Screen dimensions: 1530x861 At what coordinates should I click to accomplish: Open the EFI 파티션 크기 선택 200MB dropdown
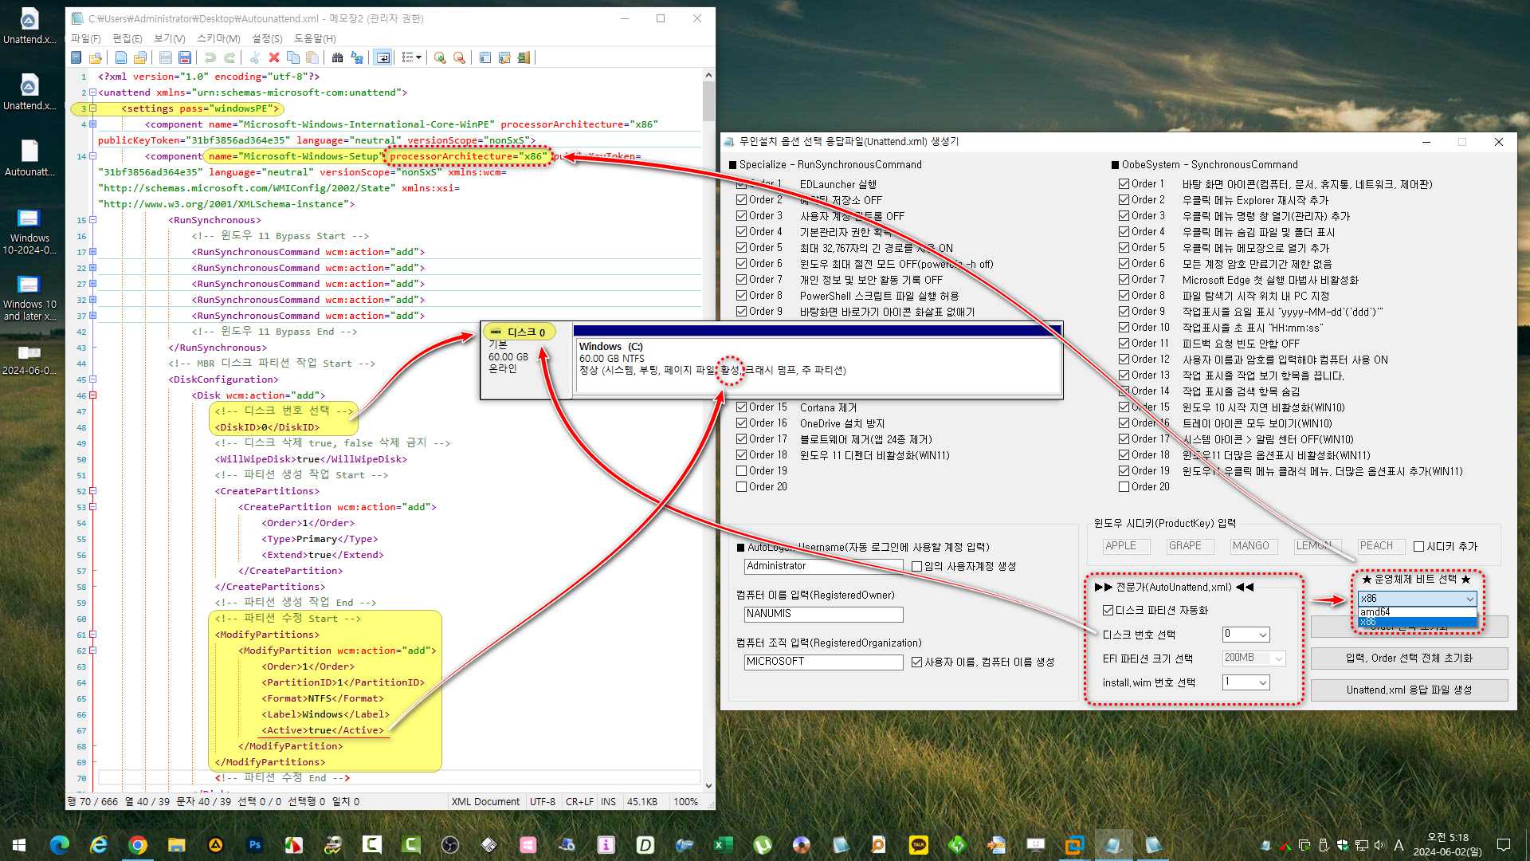(x=1253, y=659)
